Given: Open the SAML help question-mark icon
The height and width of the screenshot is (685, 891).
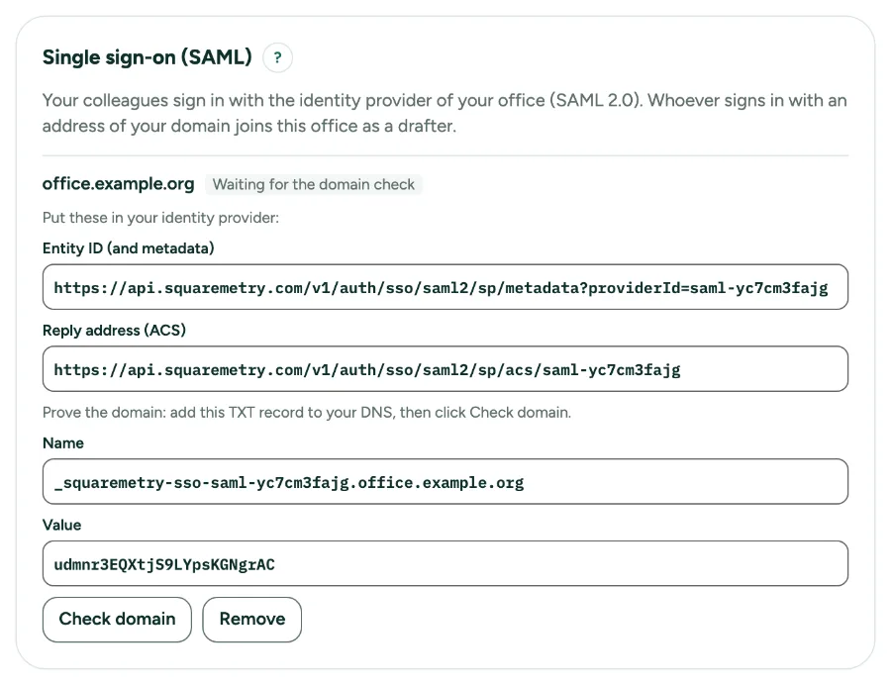Looking at the screenshot, I should (277, 57).
